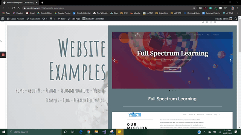Open Visual Studio from the taskbar
Screen dimensions: 241x135
pos(104,132)
